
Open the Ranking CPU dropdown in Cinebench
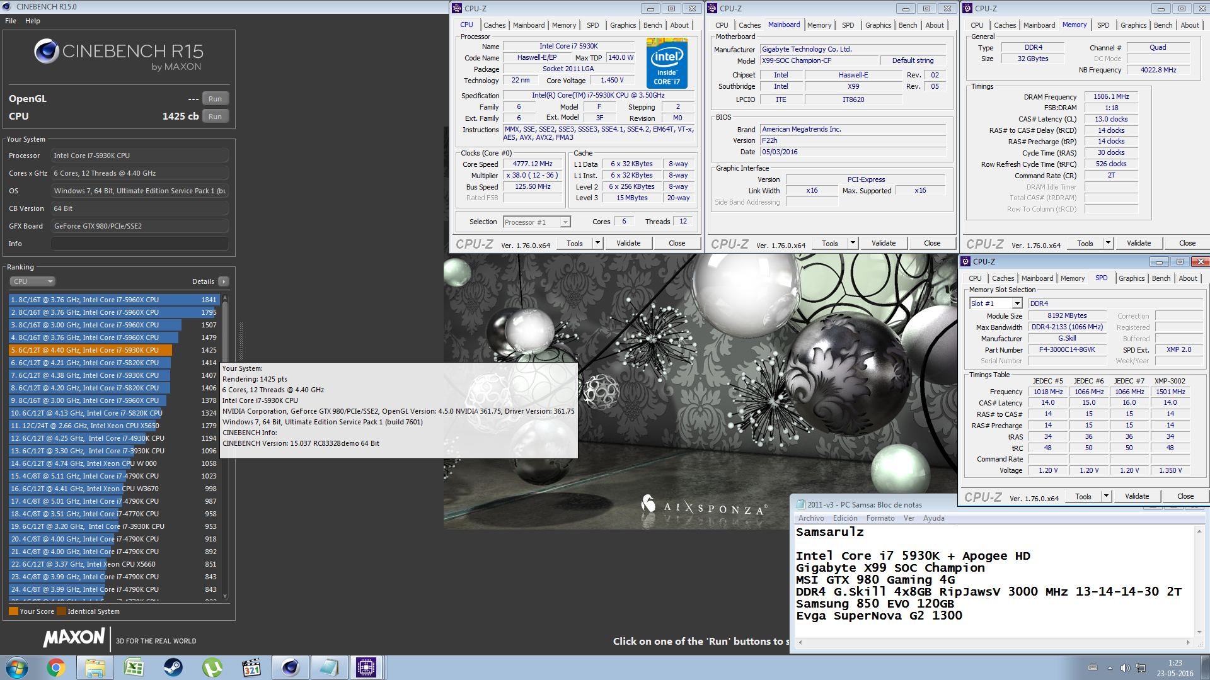(33, 281)
